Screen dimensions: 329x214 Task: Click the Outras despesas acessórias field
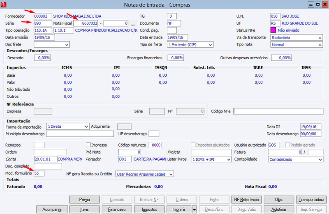point(281,58)
